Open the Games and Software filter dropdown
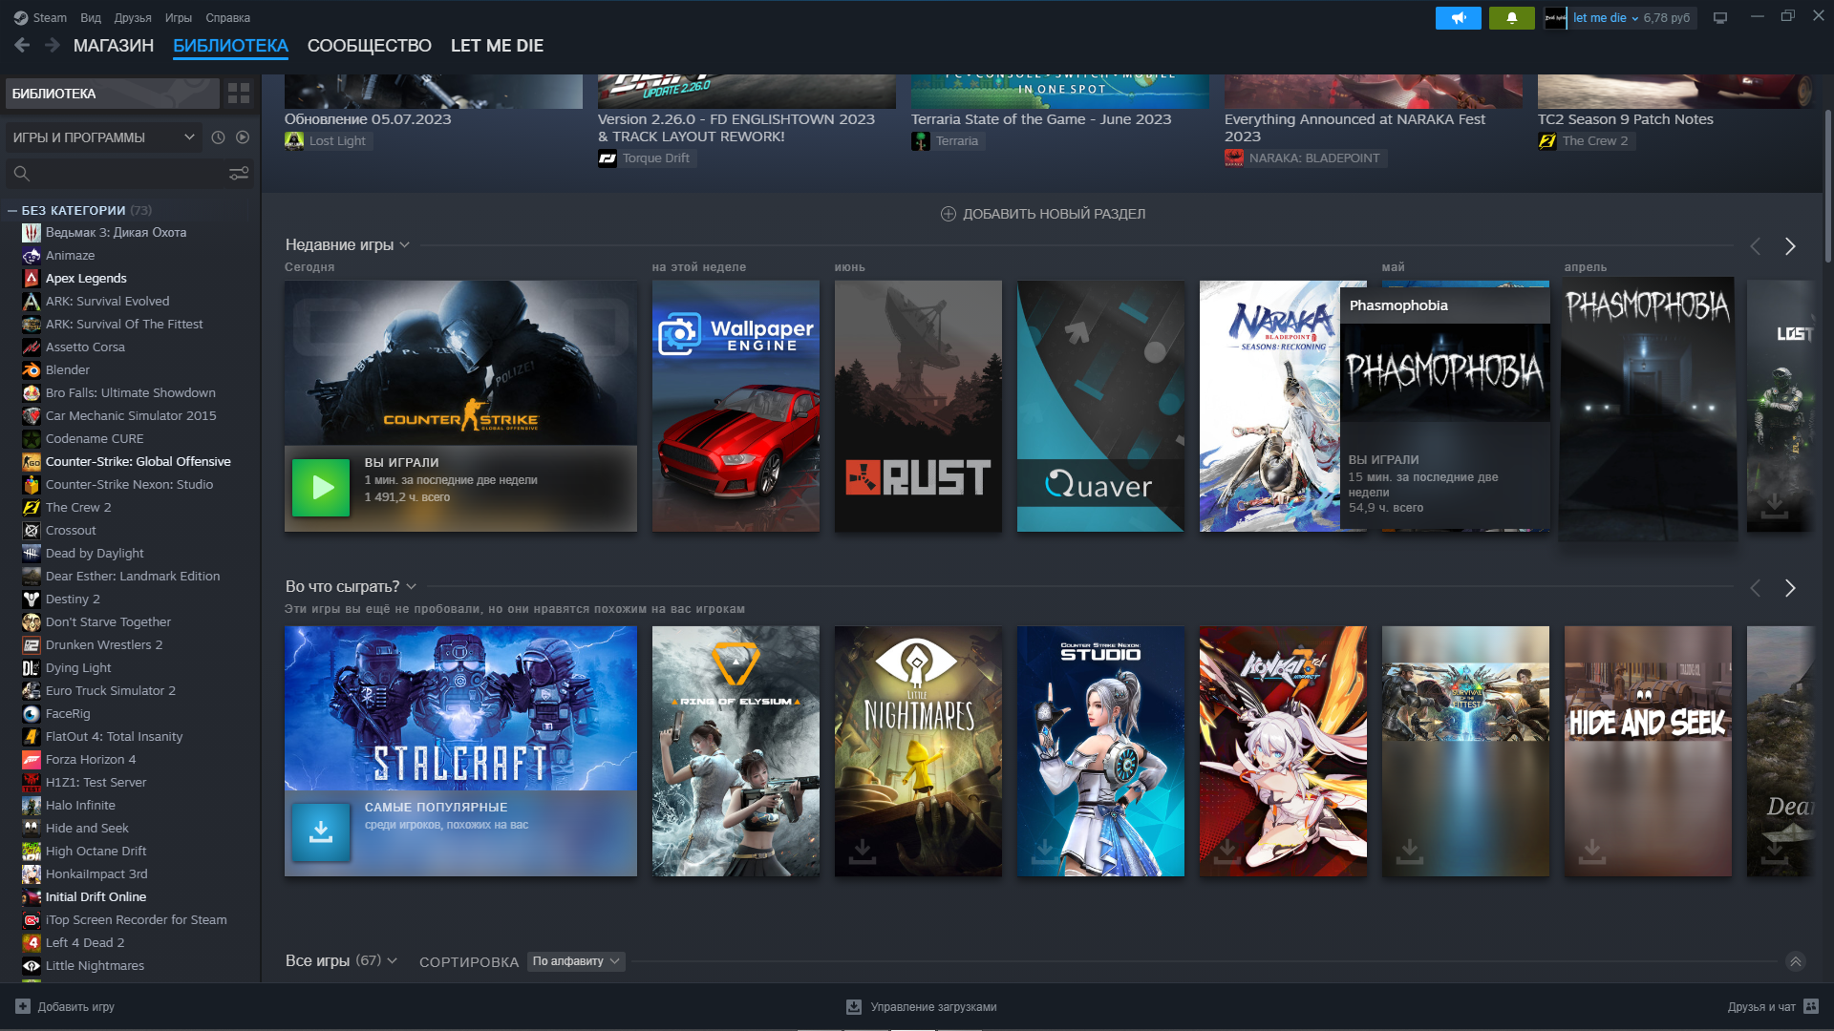Viewport: 1834px width, 1031px height. tap(104, 137)
